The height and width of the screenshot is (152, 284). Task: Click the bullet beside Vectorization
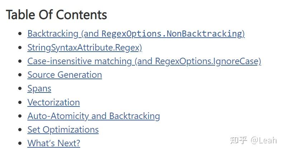(20, 102)
